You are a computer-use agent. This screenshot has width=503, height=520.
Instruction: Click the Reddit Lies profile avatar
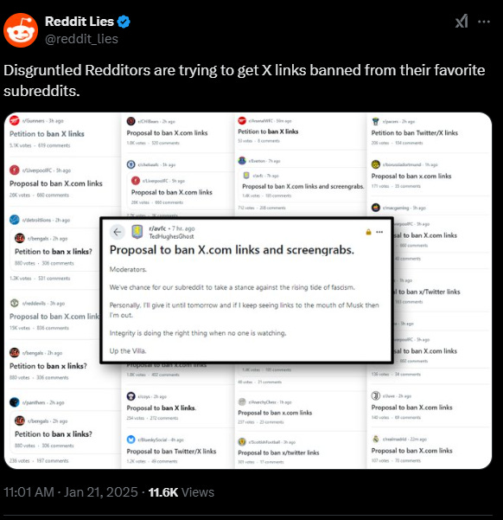tap(21, 30)
